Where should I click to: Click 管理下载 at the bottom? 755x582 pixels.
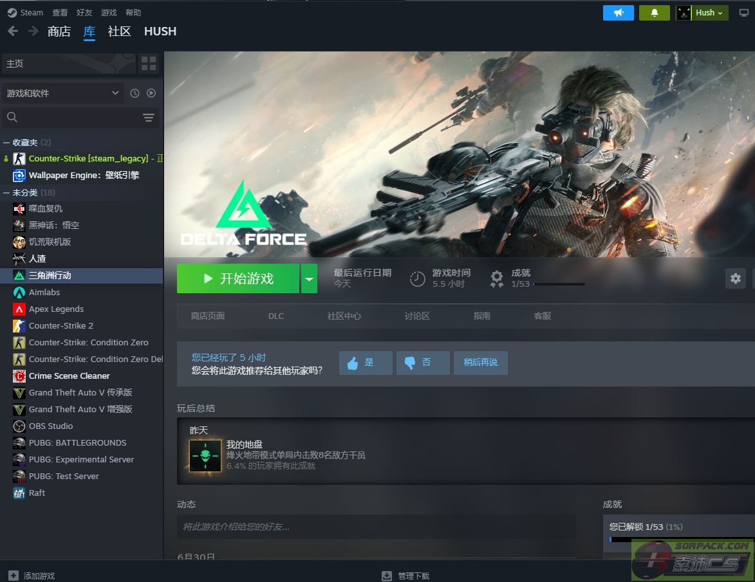click(414, 576)
